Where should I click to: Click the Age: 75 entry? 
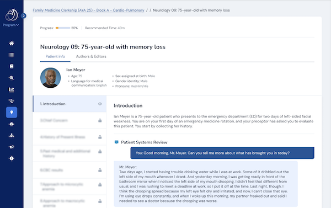click(77, 76)
